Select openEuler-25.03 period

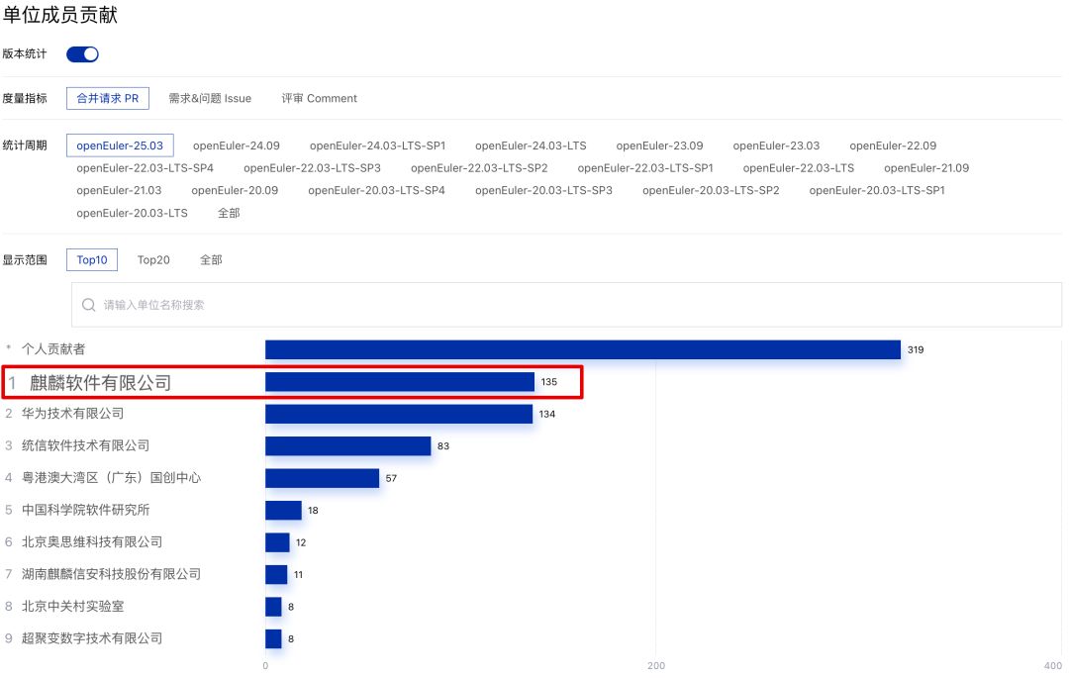pos(120,145)
